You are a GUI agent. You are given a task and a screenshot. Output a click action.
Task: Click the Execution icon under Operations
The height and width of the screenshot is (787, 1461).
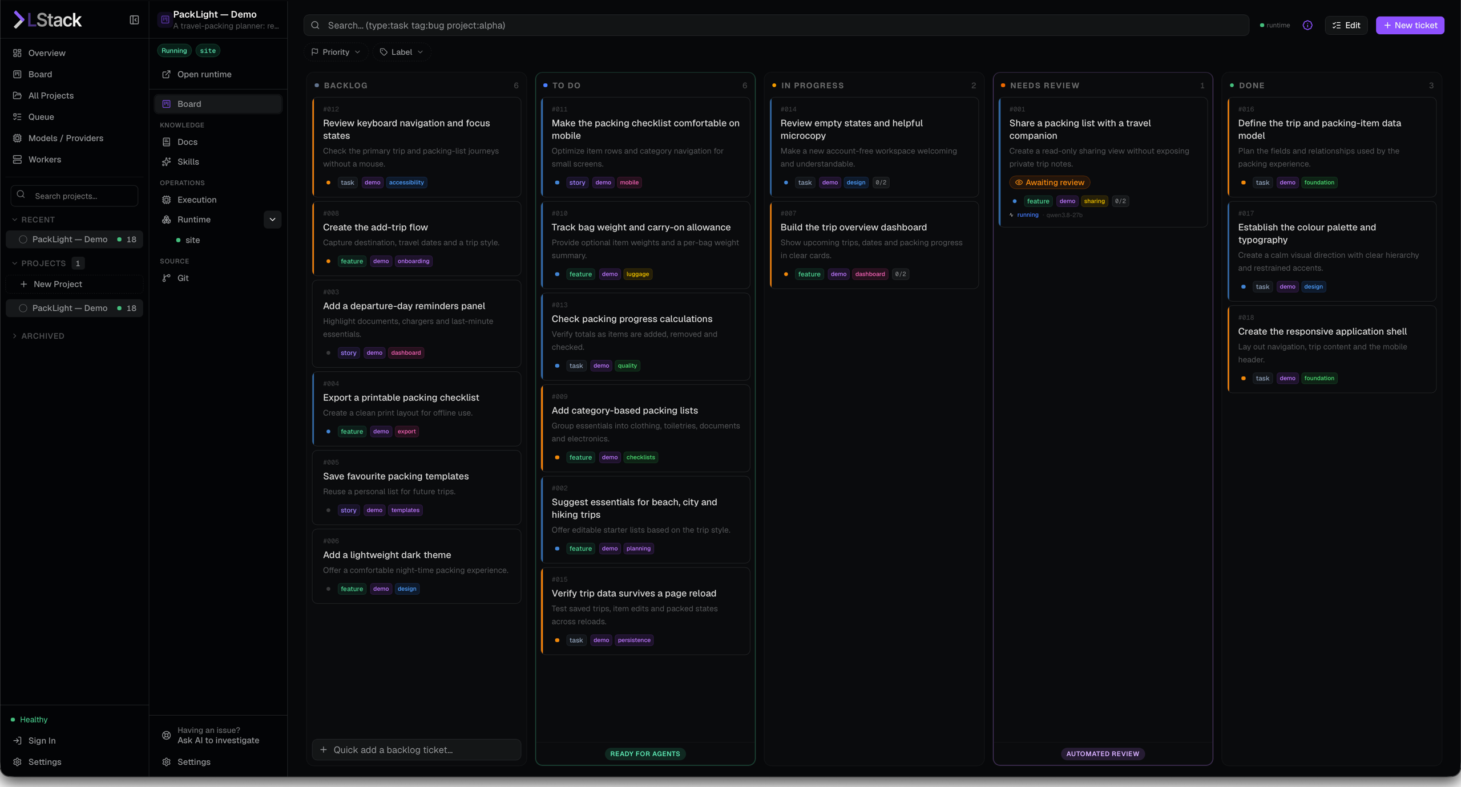tap(167, 200)
